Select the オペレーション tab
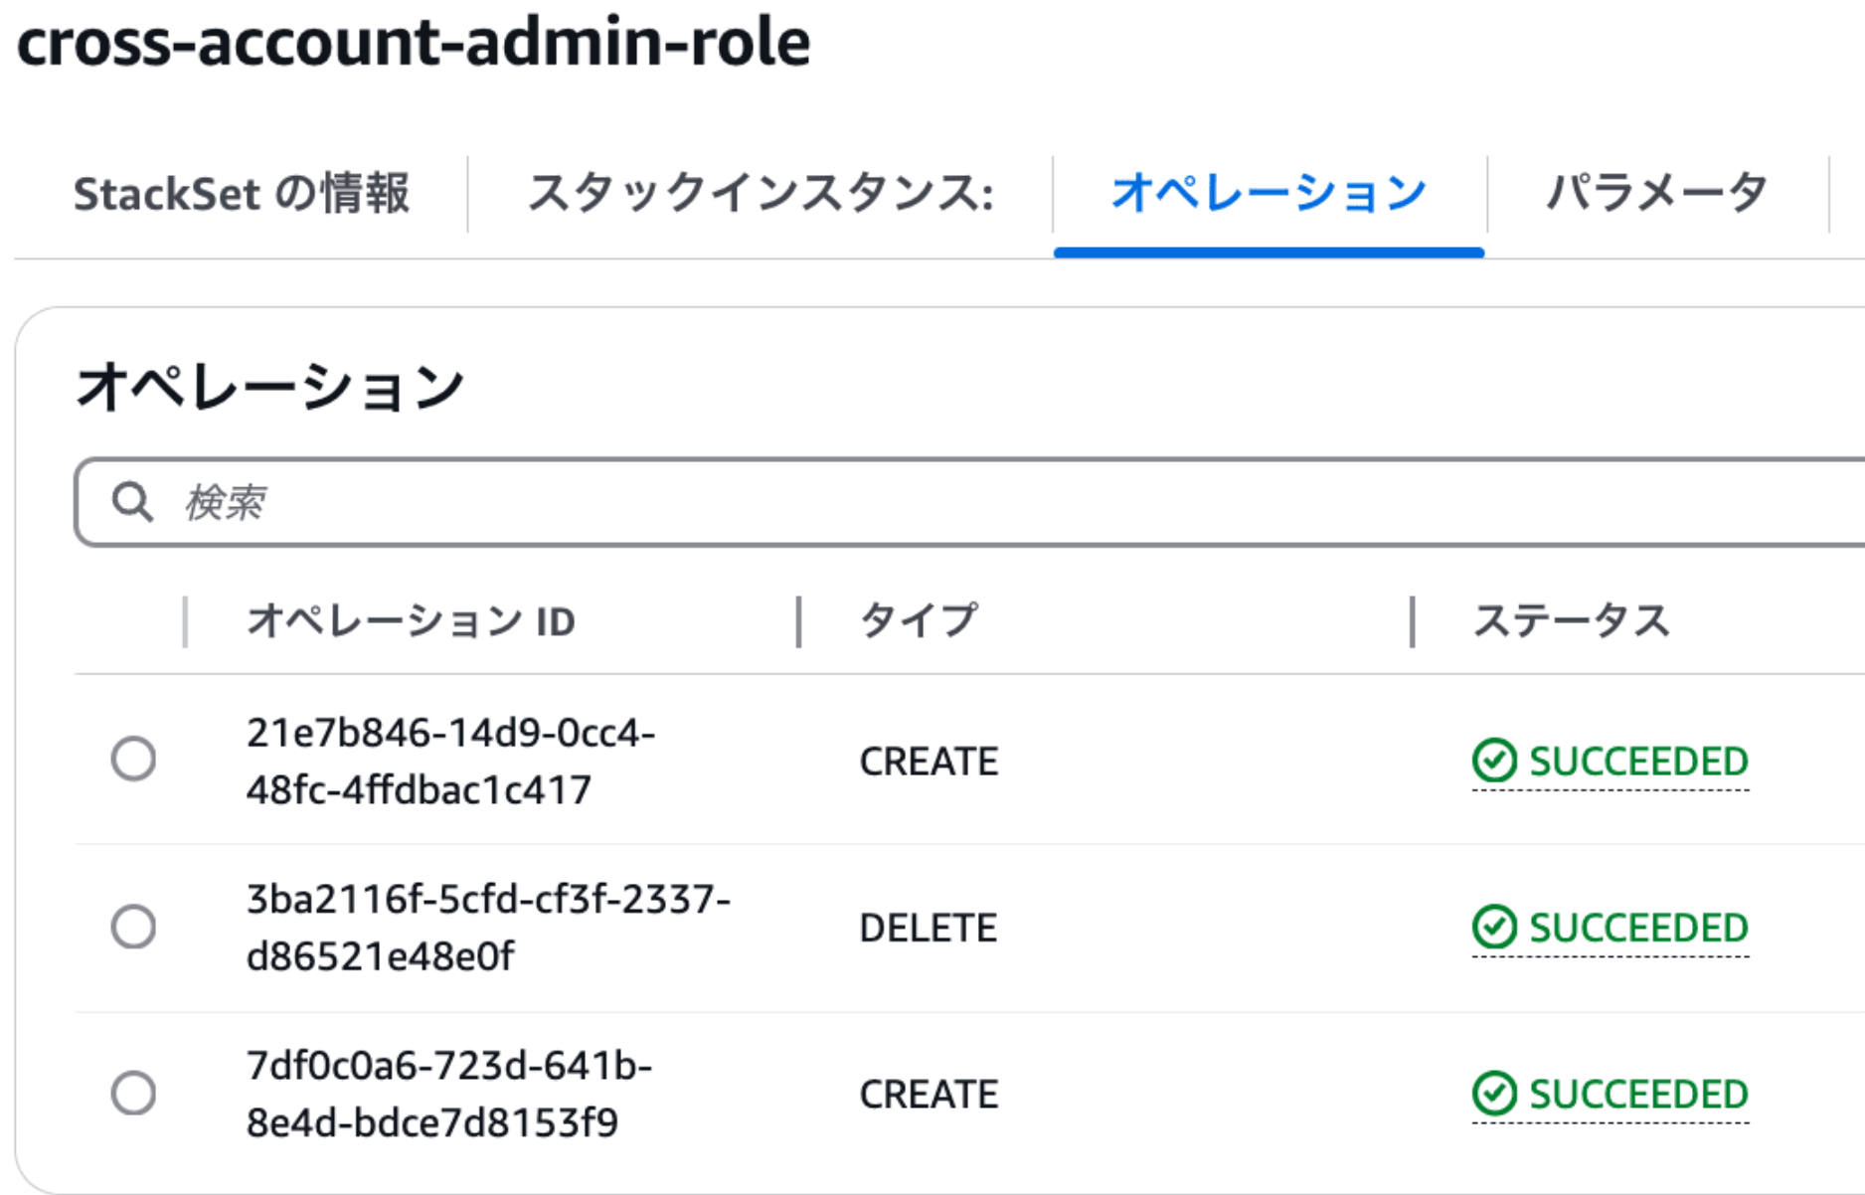The height and width of the screenshot is (1195, 1865). [x=1270, y=194]
